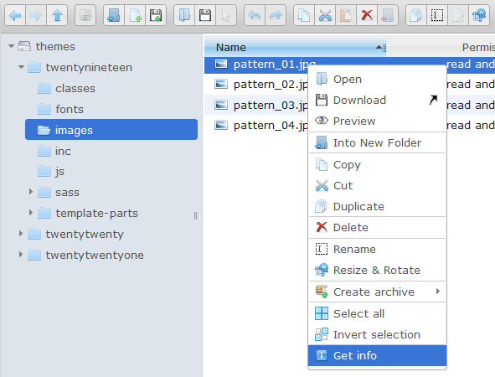
Task: Click Get info in the context menu
Action: [377, 355]
